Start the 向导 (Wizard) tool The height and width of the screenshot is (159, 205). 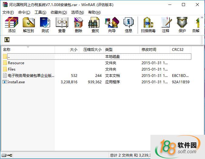(x=112, y=25)
